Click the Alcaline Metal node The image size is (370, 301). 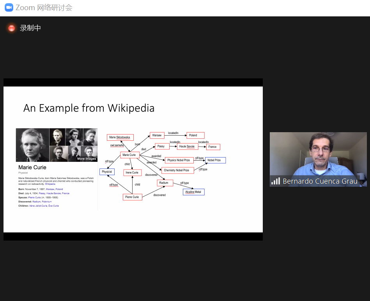click(193, 192)
